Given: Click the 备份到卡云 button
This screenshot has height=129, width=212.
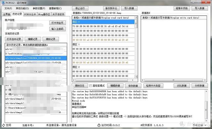Looking at the screenshot, I should click(x=111, y=8).
